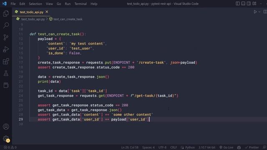The image size is (267, 150).
Task: Change end of line sequence CRLF
Action: [x=174, y=147]
